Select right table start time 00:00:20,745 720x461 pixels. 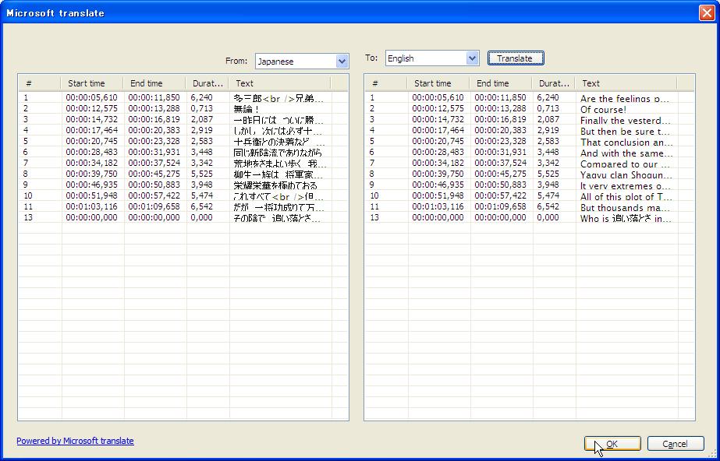[x=438, y=142]
